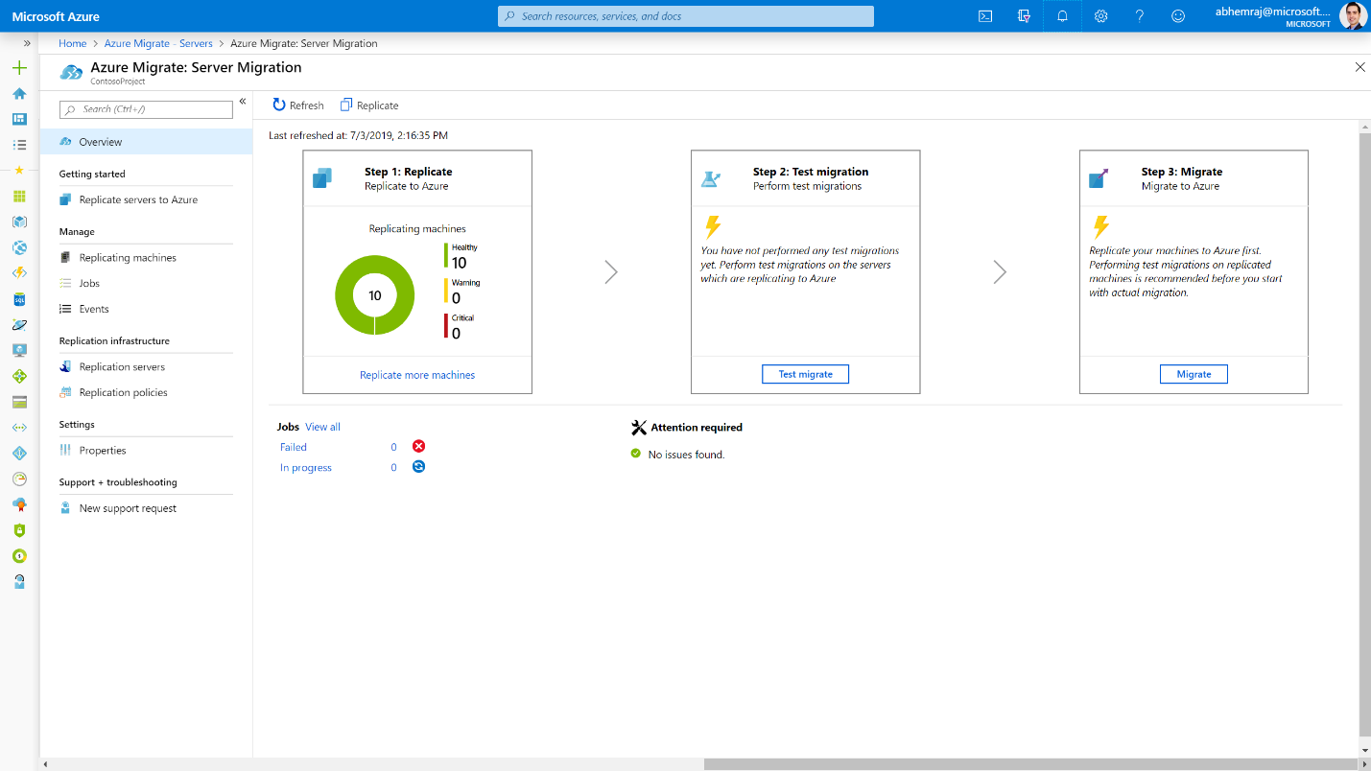Click the Create a resource plus icon
Viewport: 1371px width, 771px height.
point(19,68)
